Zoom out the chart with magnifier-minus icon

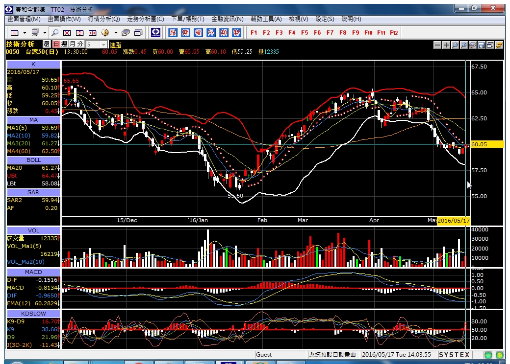coord(455,45)
